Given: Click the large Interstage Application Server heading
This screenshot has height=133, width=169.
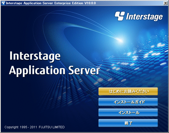Looking at the screenshot, I should (55, 64).
